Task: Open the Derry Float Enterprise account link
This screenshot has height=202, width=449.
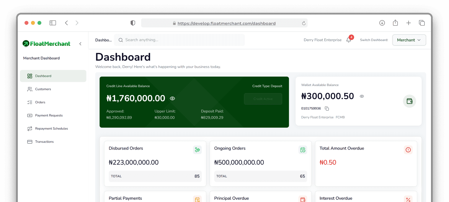Action: click(x=322, y=40)
